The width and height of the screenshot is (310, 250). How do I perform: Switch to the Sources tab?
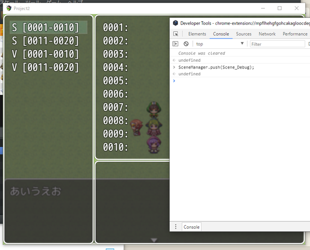click(244, 34)
